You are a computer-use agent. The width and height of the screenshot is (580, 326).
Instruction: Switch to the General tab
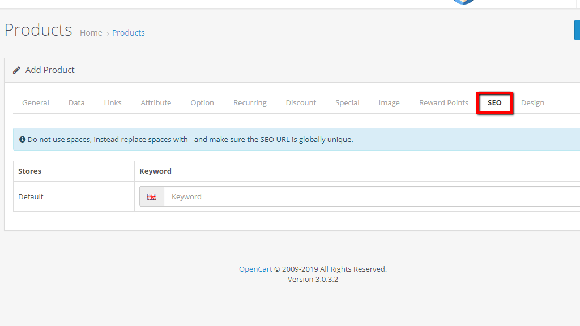pyautogui.click(x=35, y=102)
